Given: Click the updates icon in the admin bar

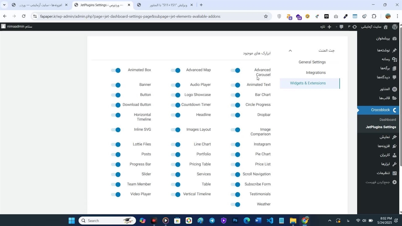Looking at the screenshot, I should 355,27.
